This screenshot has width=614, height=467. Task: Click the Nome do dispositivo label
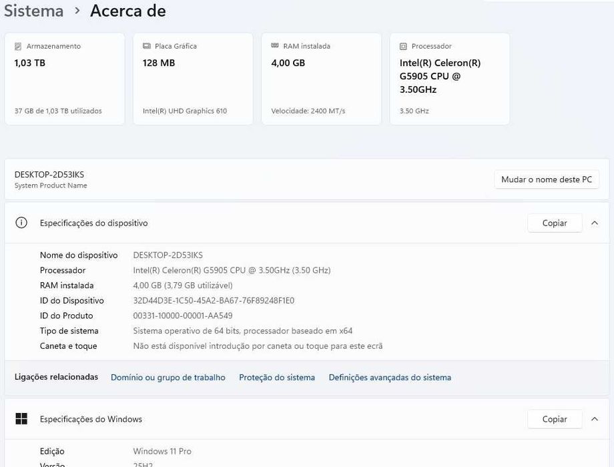[x=79, y=256]
